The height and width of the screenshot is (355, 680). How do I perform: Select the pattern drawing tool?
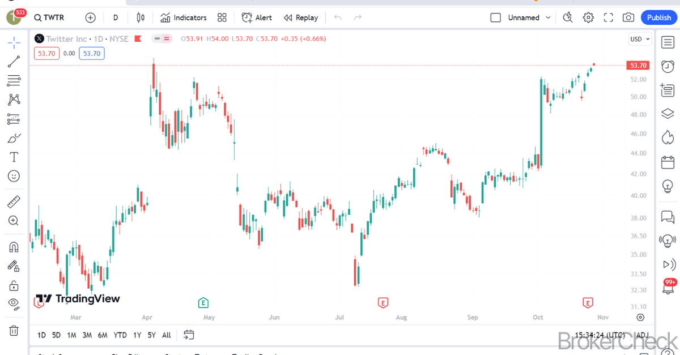click(x=14, y=100)
